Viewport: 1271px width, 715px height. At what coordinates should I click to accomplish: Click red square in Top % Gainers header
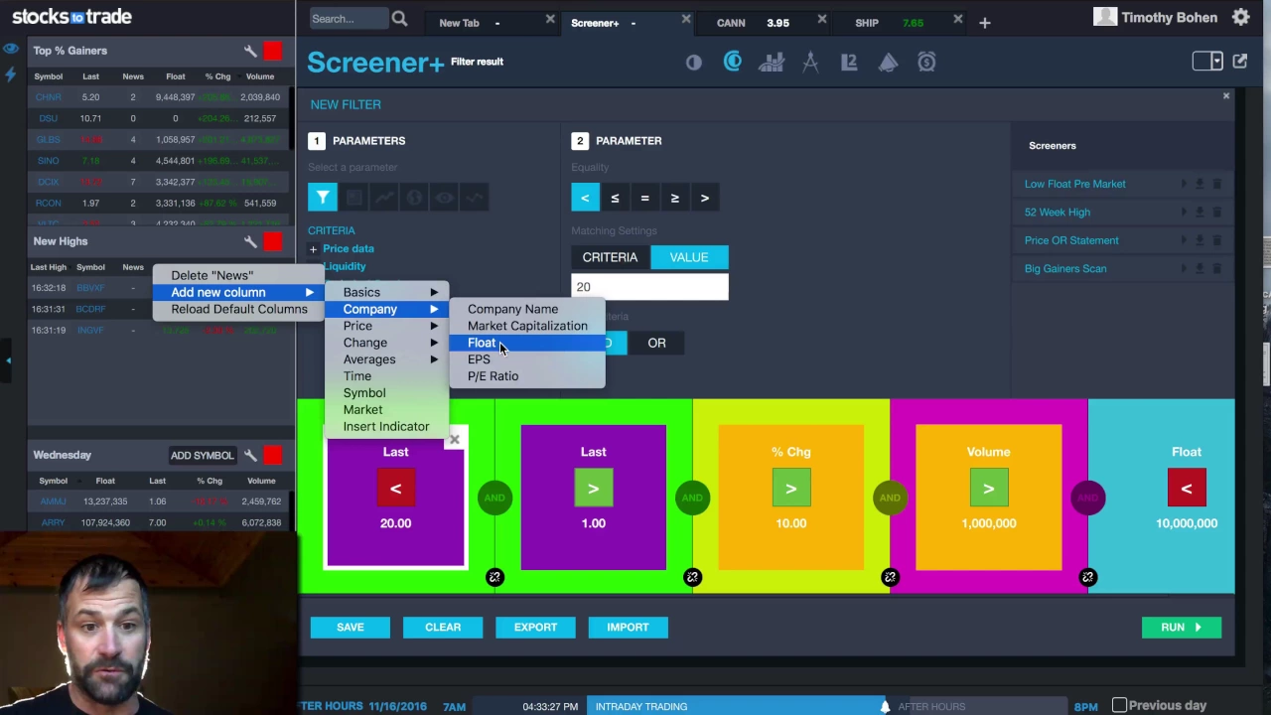tap(273, 51)
